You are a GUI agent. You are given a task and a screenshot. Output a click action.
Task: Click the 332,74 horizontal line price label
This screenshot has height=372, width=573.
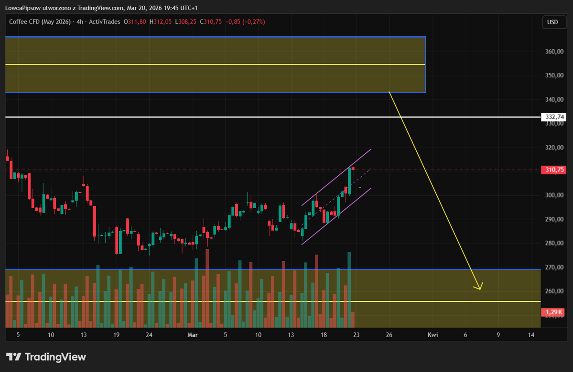pos(553,117)
